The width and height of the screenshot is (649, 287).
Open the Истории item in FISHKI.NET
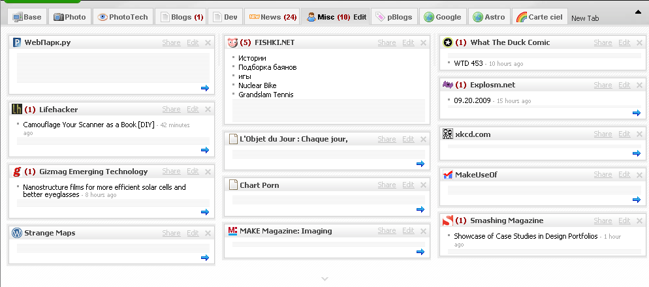(252, 58)
